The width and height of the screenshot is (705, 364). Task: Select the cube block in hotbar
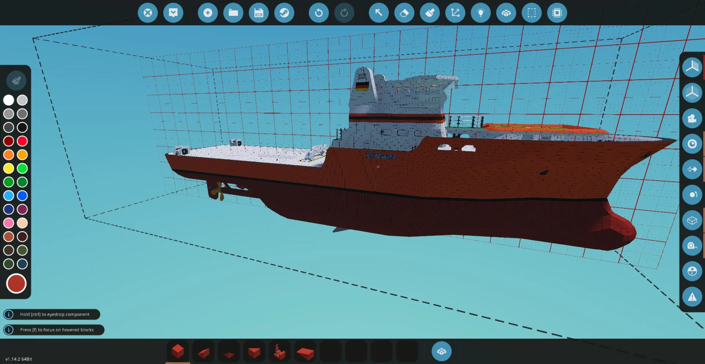[x=178, y=352]
